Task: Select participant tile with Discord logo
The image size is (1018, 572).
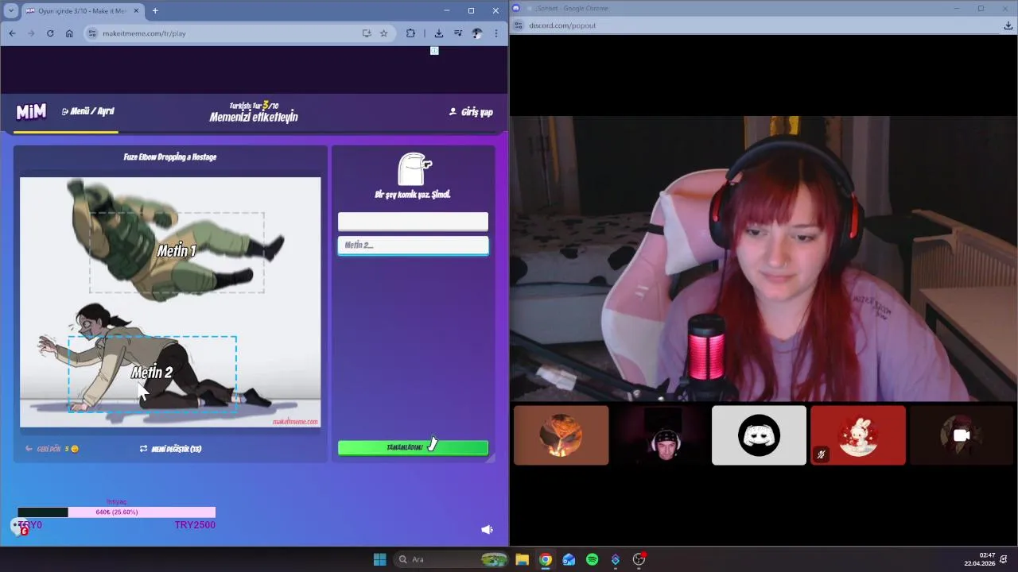Action: [759, 435]
